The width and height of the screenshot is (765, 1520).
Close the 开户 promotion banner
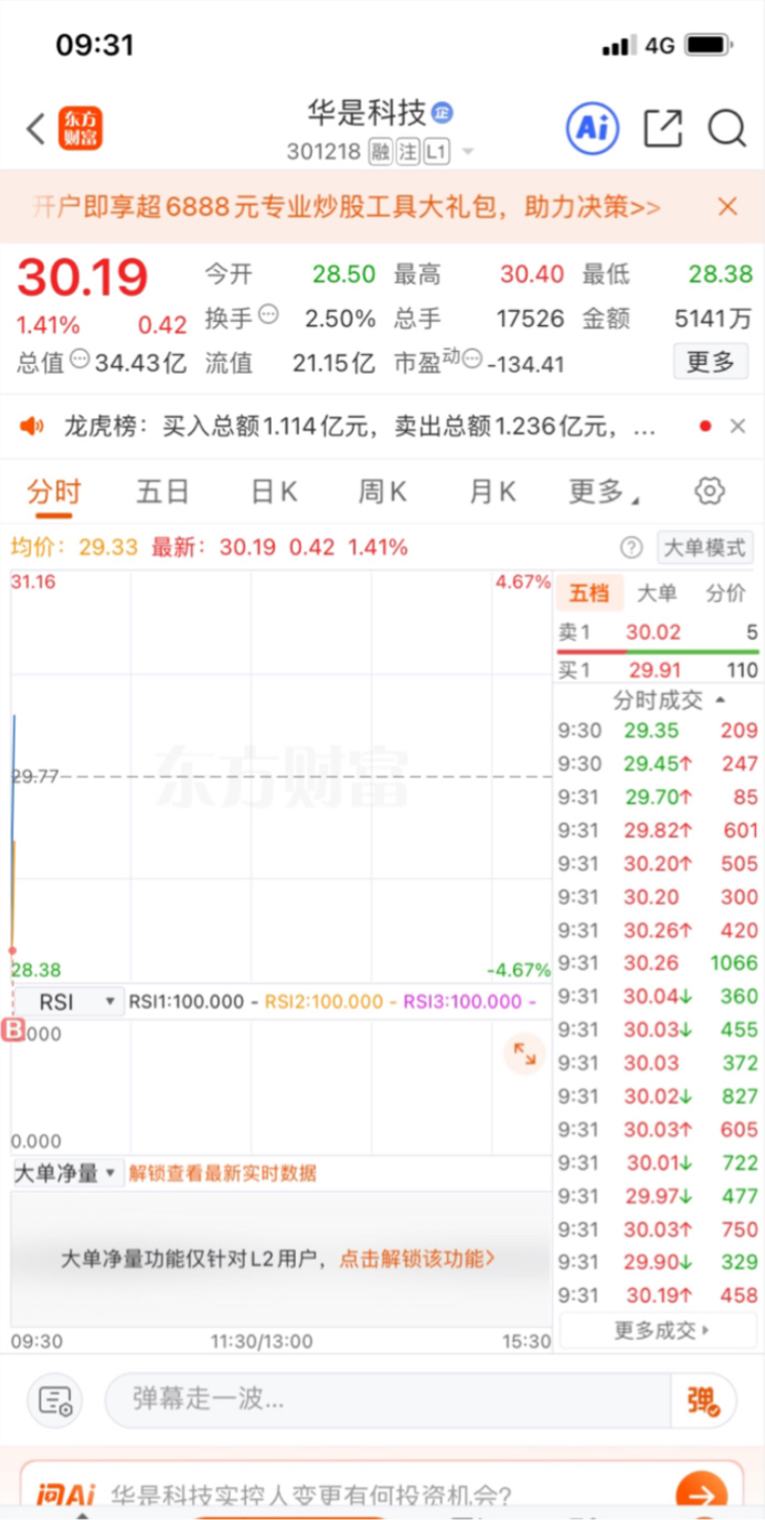coord(728,206)
